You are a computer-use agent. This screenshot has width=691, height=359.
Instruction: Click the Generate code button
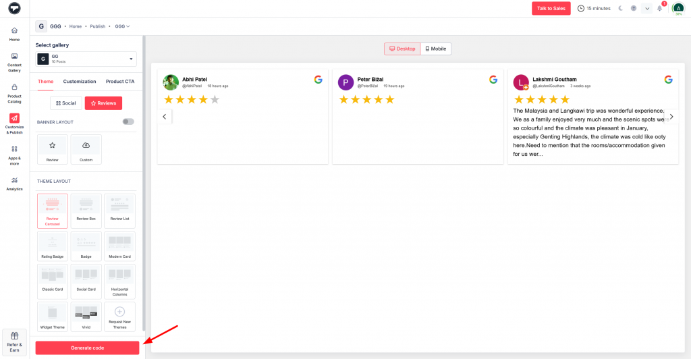pos(87,348)
